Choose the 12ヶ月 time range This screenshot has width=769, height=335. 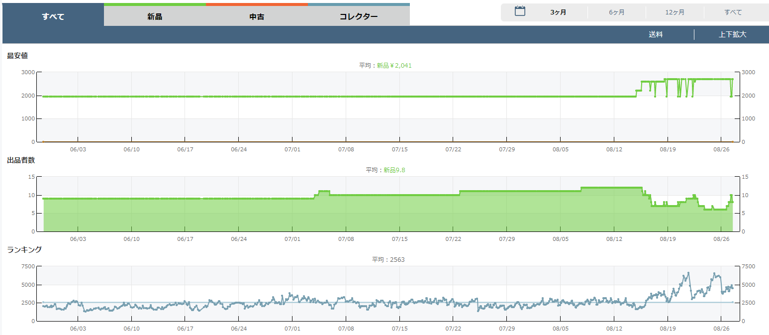tap(675, 12)
